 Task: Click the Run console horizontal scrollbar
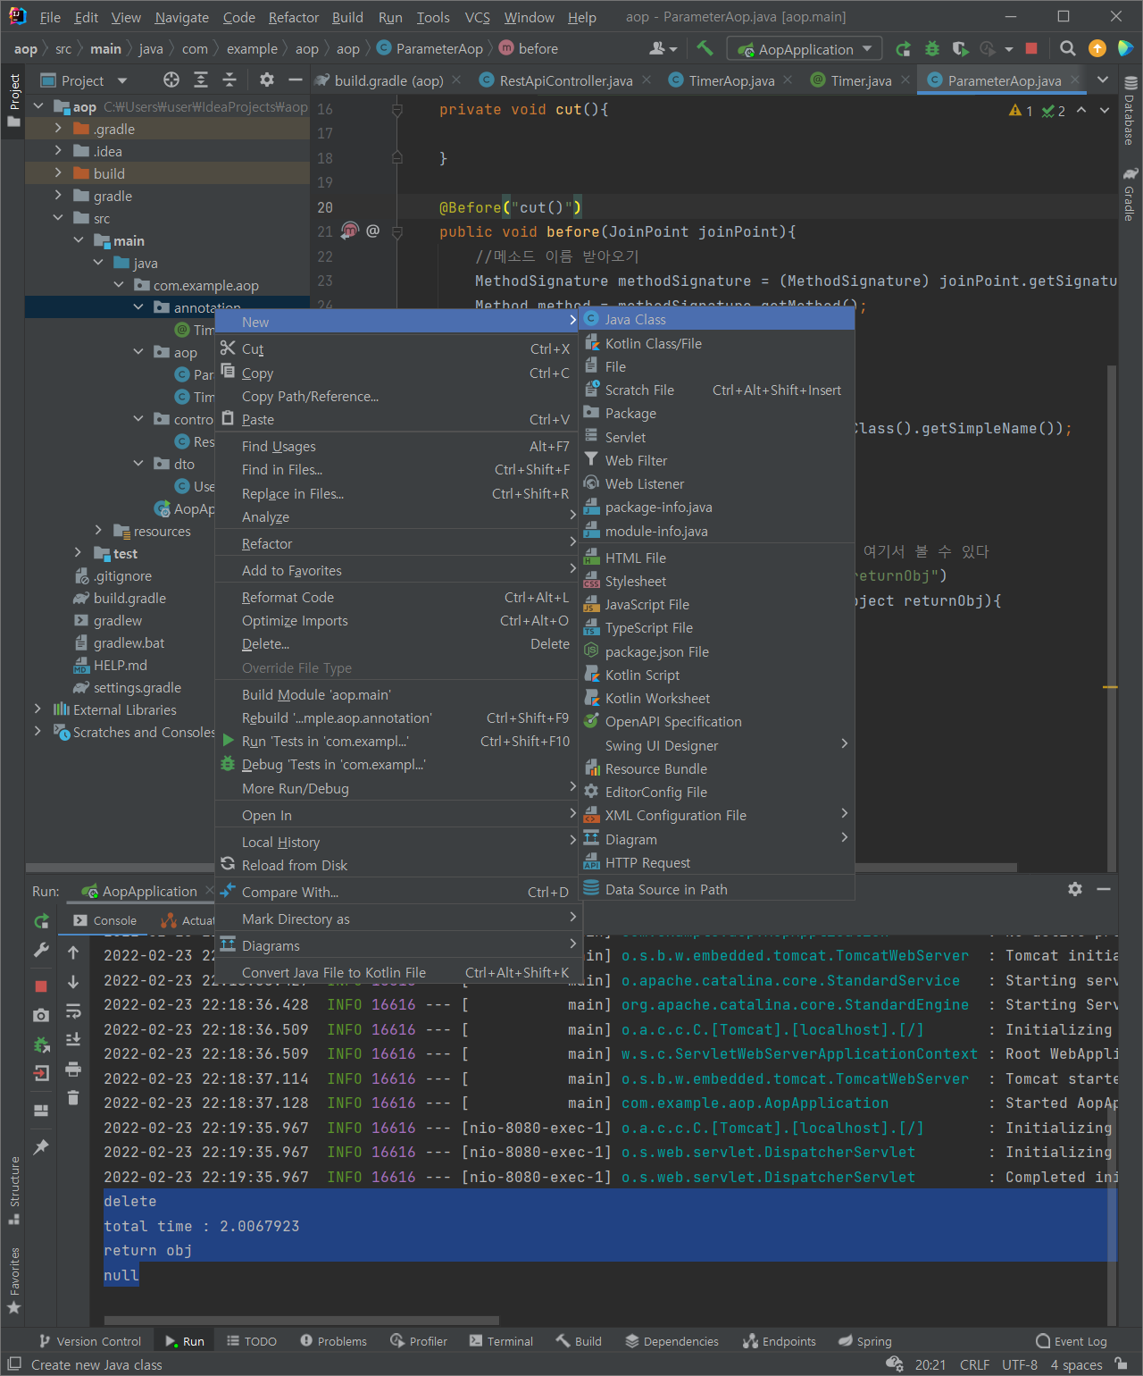[x=302, y=1320]
